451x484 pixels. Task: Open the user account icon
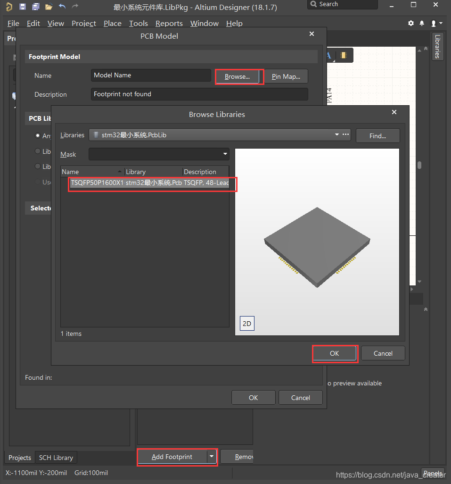[x=434, y=24]
